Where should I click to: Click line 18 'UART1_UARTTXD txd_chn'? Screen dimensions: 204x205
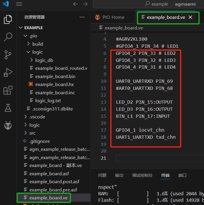[x=145, y=137]
